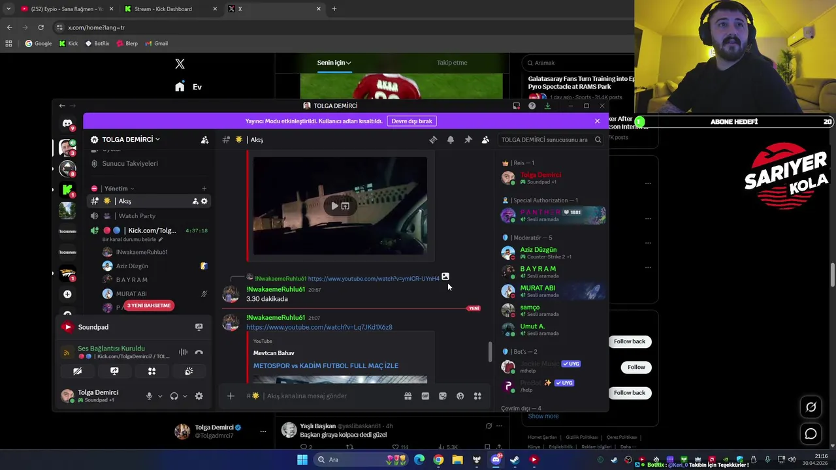836x470 pixels.
Task: Click Aziz Düzgün in member list
Action: (553, 253)
